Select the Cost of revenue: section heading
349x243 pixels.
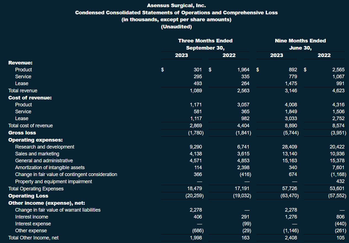[x=30, y=98]
